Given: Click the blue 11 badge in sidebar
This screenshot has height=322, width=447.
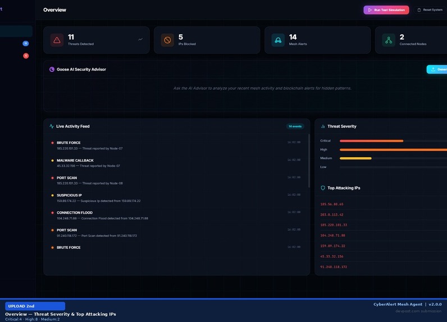Looking at the screenshot, I should coord(26,43).
